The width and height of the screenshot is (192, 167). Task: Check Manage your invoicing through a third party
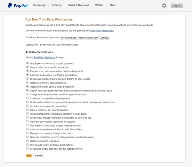[28, 133]
